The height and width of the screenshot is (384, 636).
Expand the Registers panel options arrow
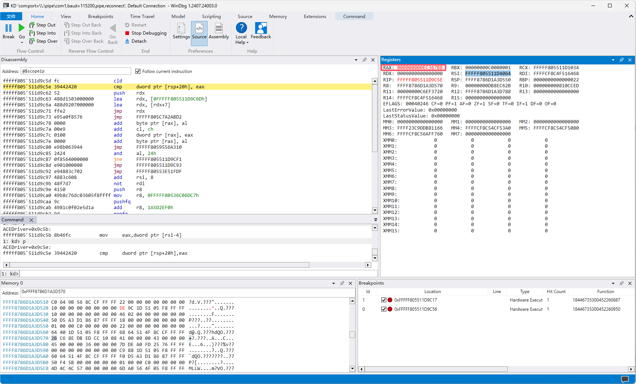click(x=613, y=60)
